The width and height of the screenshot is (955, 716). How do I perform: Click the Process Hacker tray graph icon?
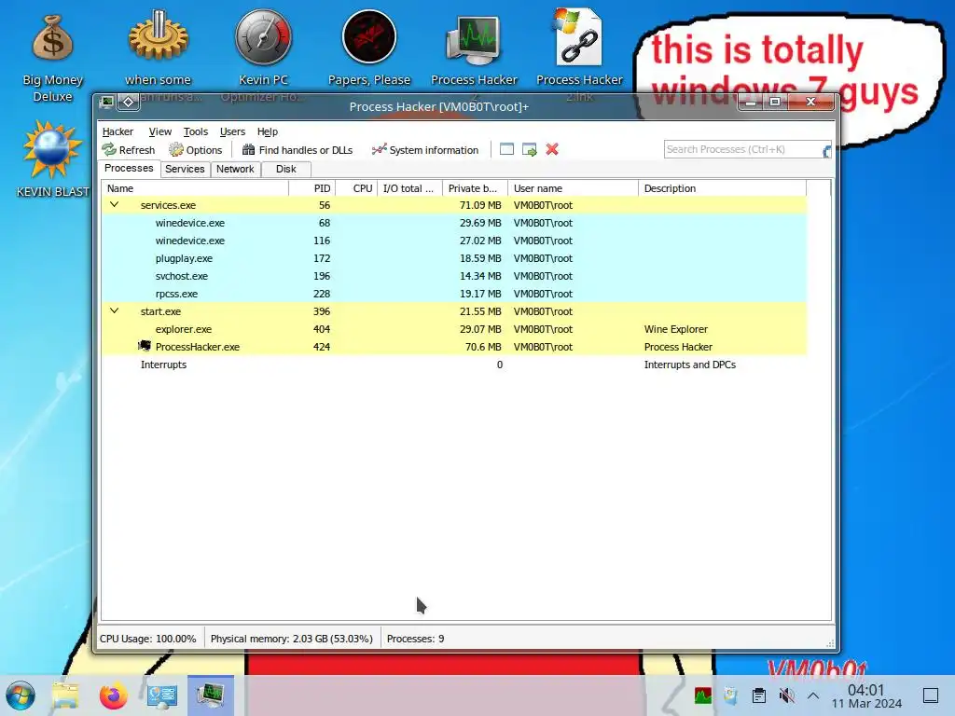pos(703,695)
